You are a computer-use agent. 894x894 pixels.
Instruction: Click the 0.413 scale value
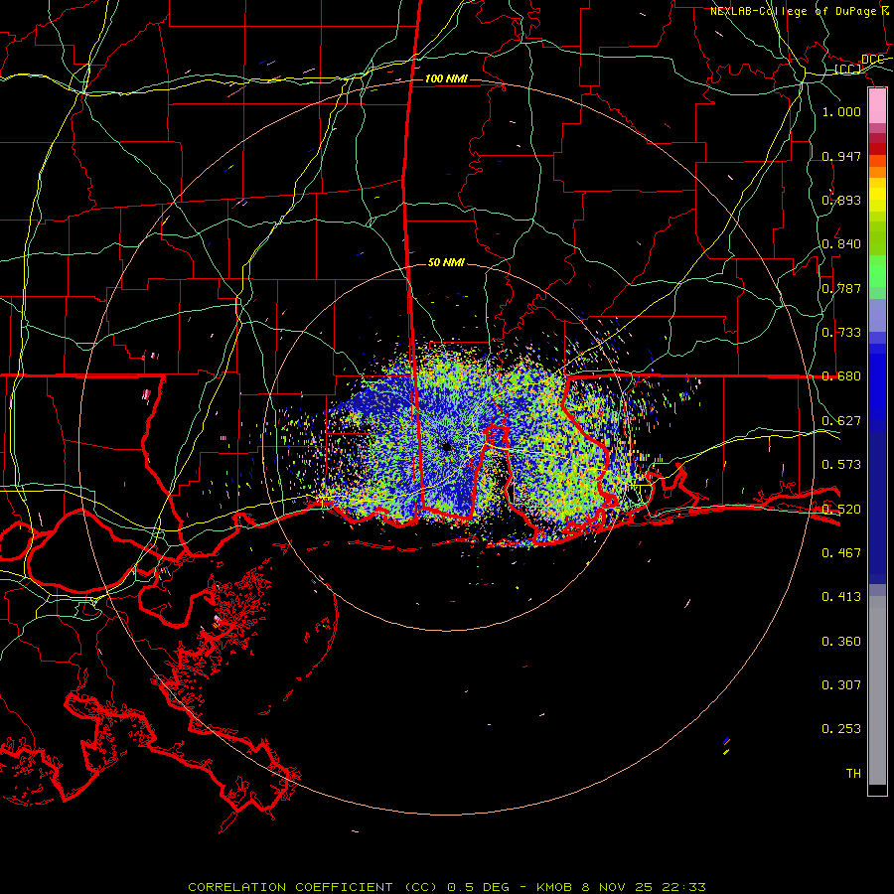[841, 597]
